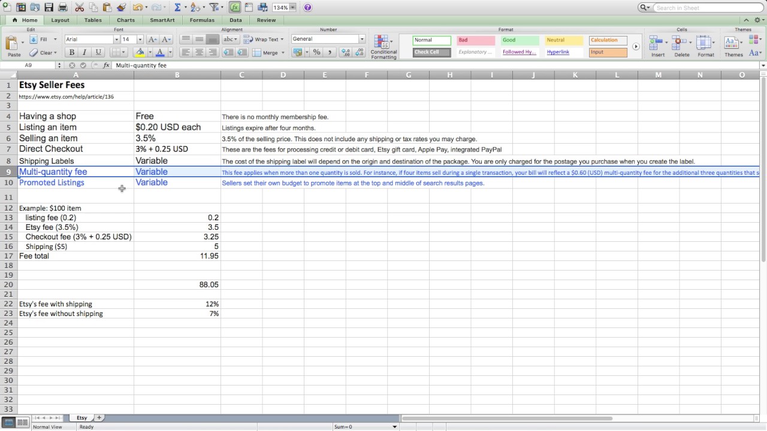
Task: Switch to the Data tab
Action: point(235,20)
